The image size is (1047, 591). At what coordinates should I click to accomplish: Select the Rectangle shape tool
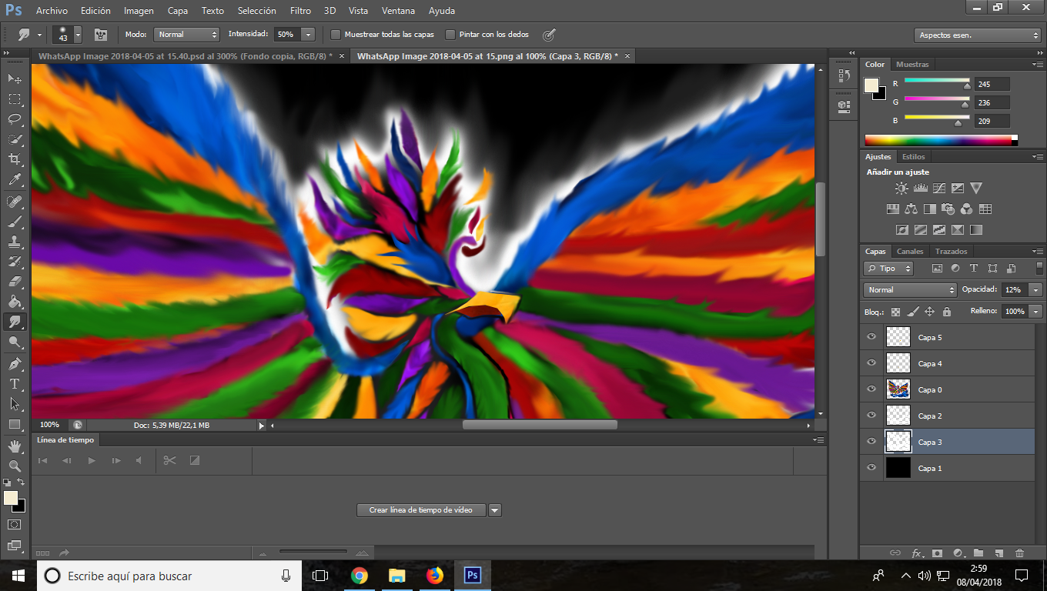(15, 424)
